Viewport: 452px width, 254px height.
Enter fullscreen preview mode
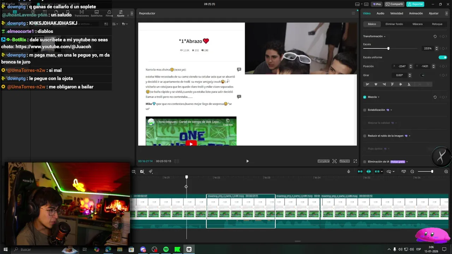(355, 161)
